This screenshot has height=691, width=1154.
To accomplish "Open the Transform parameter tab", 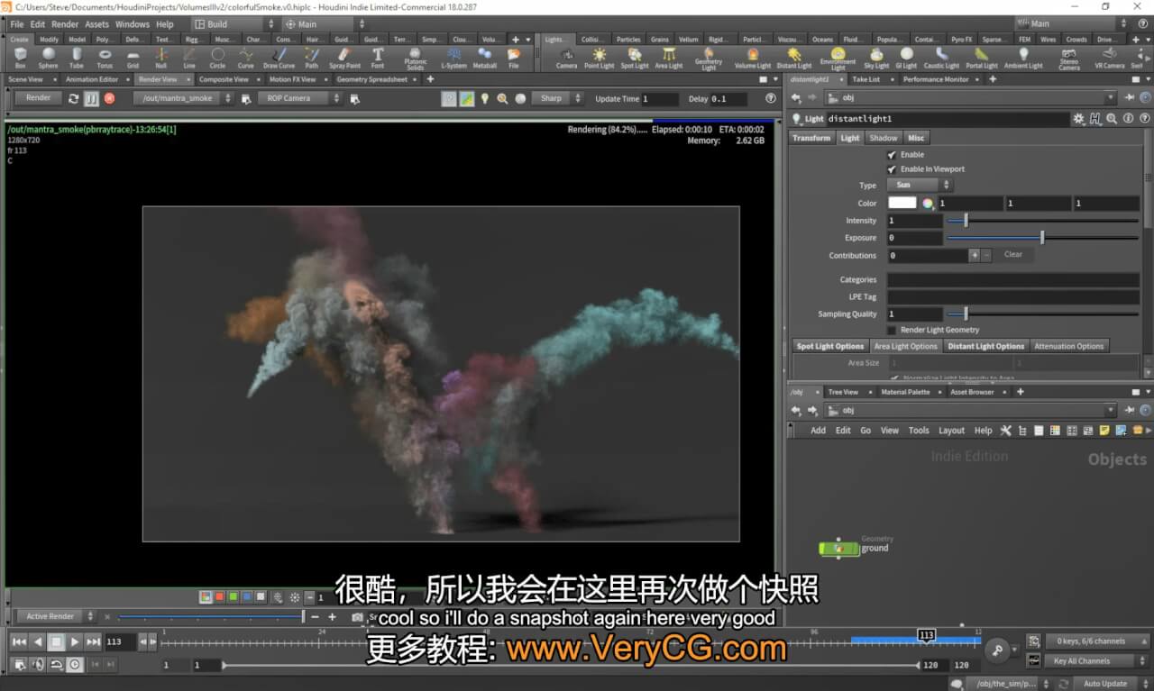I will point(811,138).
